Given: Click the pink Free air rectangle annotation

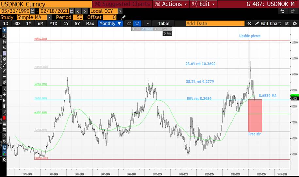Looking at the screenshot, I should tap(255, 116).
